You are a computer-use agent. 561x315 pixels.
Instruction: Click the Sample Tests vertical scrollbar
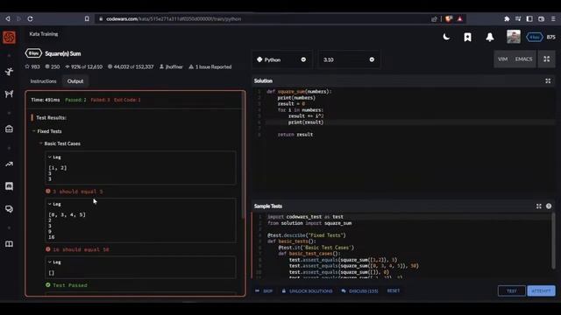click(553, 241)
